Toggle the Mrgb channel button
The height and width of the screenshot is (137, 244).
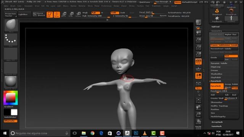(85, 13)
